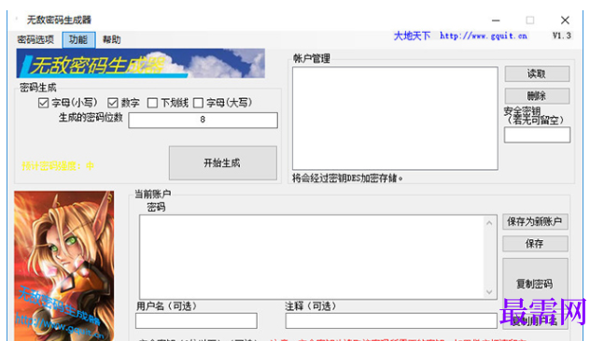Maximize the 无敌密码生成器 window
The width and height of the screenshot is (604, 341).
click(530, 20)
